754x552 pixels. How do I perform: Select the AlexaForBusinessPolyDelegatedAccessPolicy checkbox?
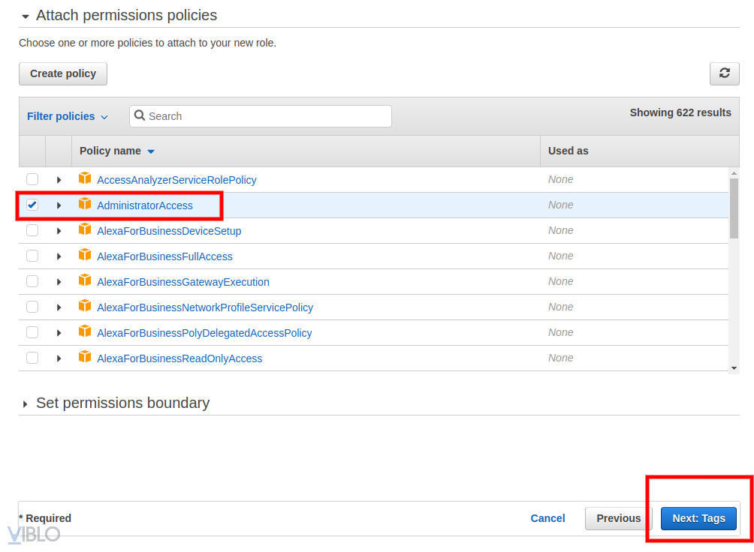pos(32,332)
